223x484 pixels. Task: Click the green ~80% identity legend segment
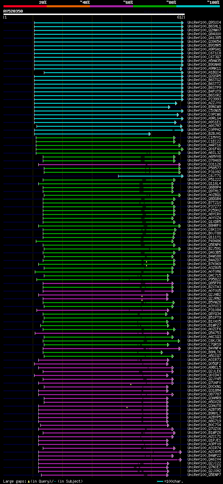coord(154,6)
